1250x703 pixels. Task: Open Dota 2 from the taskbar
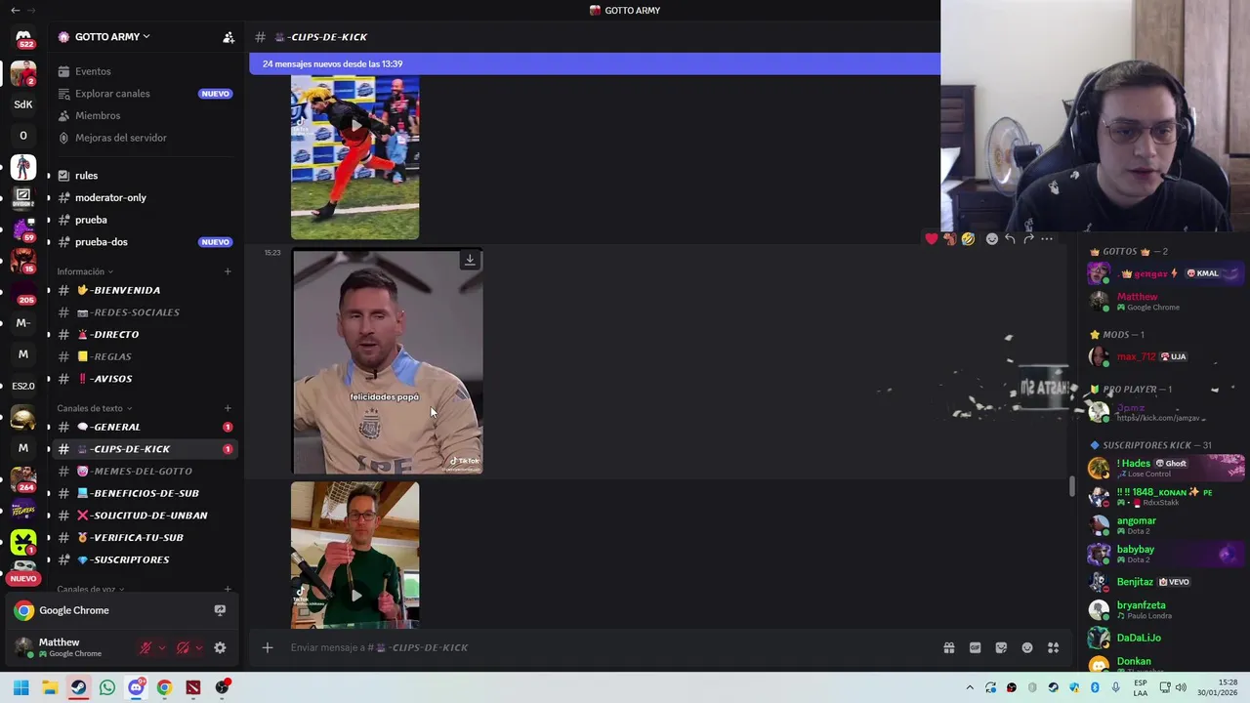coord(193,687)
